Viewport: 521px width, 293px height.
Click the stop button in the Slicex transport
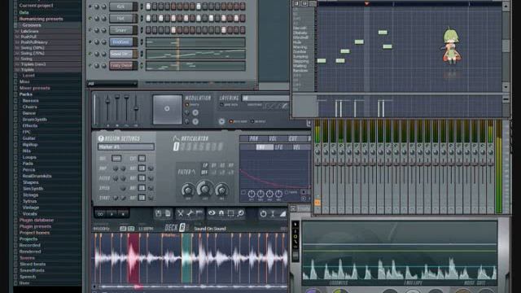(x=123, y=214)
